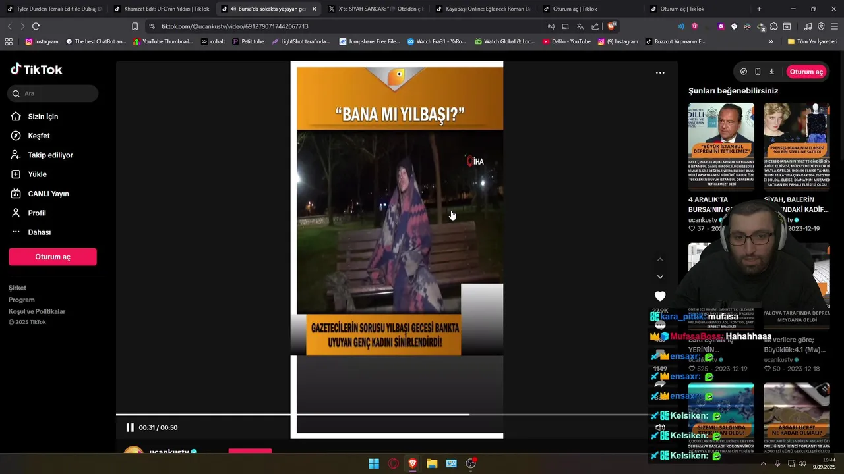Open Brave VPN shield icon

[821, 26]
